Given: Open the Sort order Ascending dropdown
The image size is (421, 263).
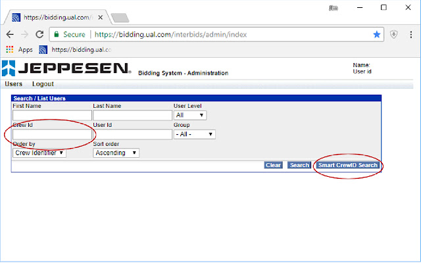Looking at the screenshot, I should pyautogui.click(x=116, y=153).
